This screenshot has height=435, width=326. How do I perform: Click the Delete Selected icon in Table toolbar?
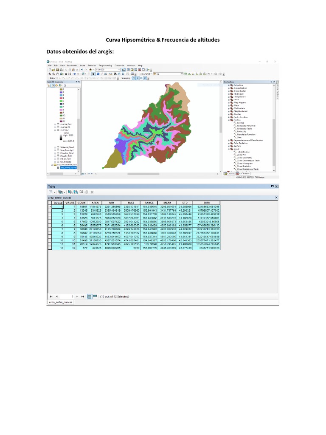click(92, 192)
